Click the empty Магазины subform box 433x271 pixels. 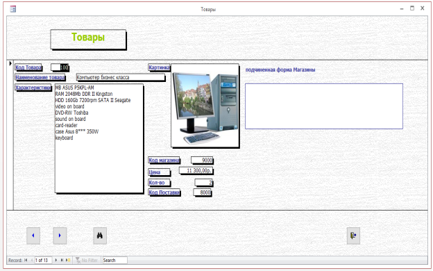pyautogui.click(x=324, y=106)
